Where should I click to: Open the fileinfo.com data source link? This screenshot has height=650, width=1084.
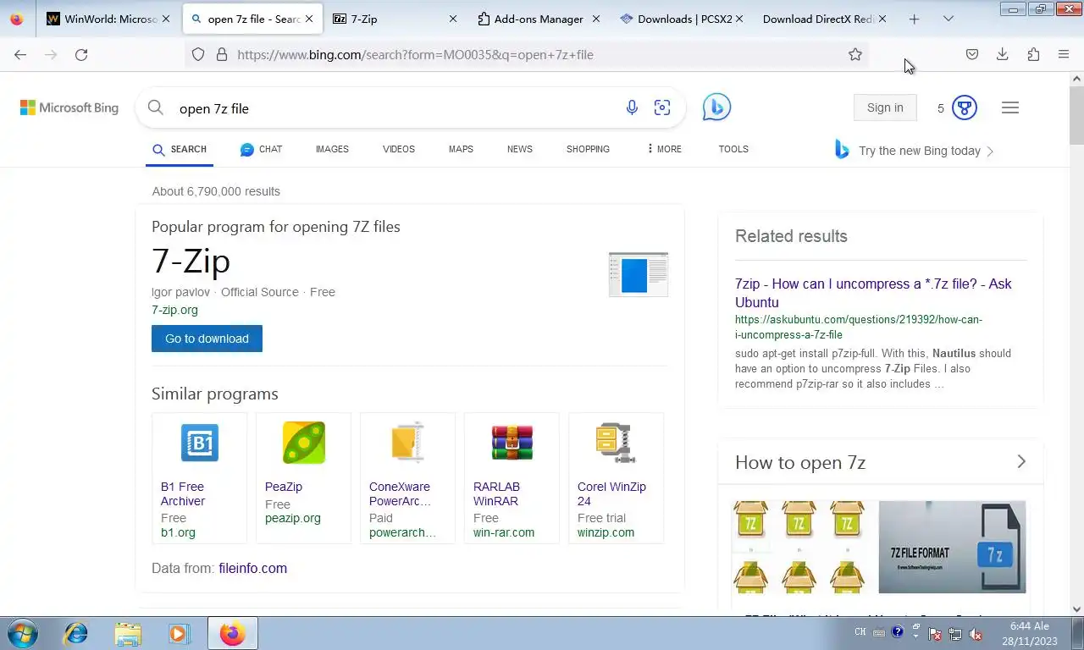click(x=252, y=568)
